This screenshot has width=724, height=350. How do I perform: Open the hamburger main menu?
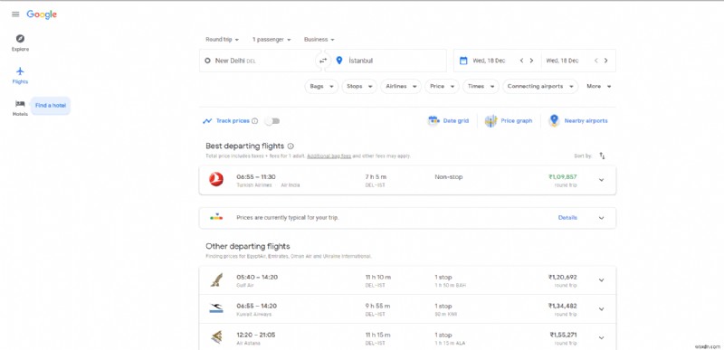click(15, 14)
